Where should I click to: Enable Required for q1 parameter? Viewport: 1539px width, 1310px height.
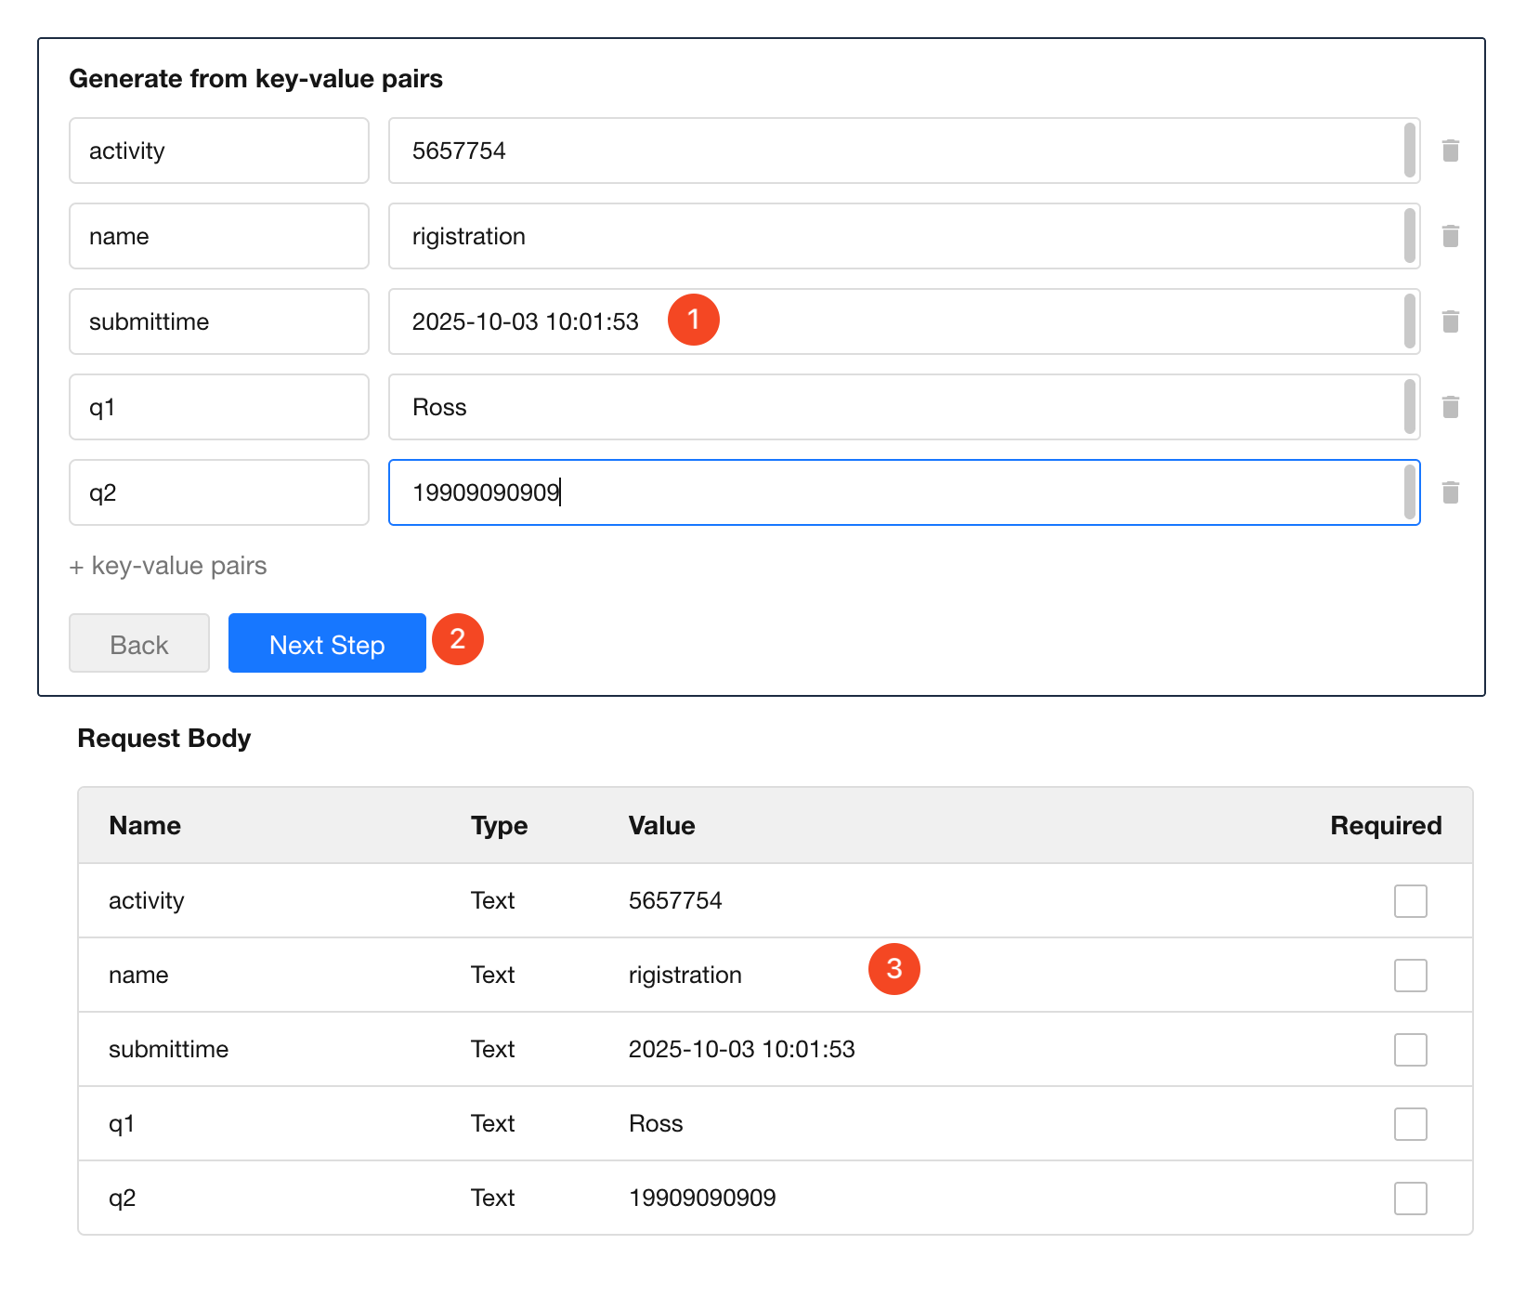(x=1410, y=1124)
